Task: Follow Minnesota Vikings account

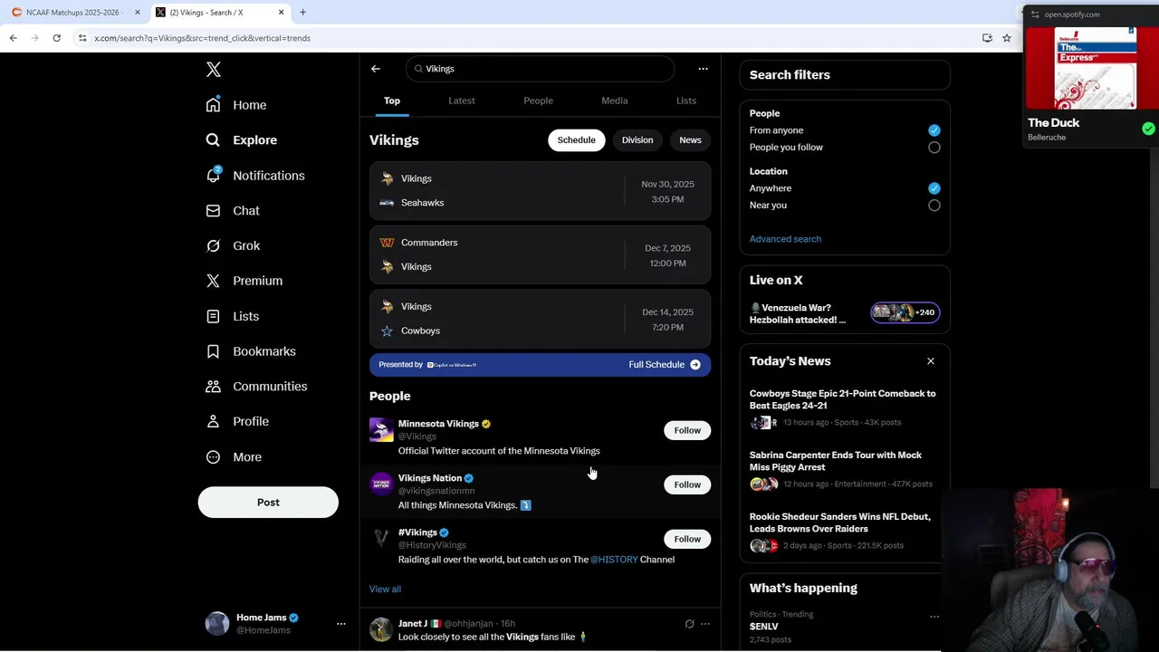Action: coord(687,430)
